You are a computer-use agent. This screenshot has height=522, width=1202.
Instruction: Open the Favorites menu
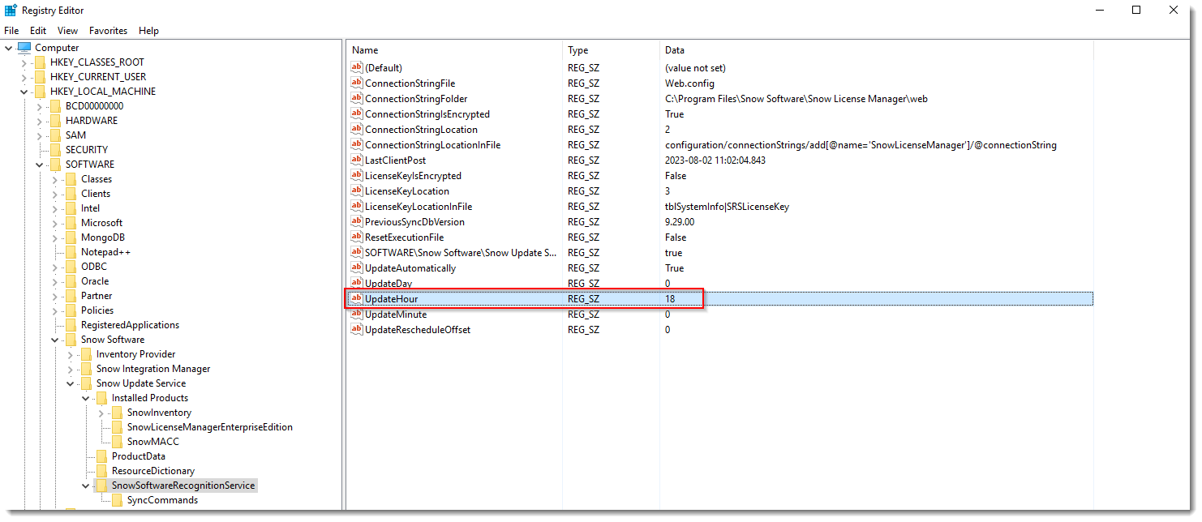click(109, 31)
